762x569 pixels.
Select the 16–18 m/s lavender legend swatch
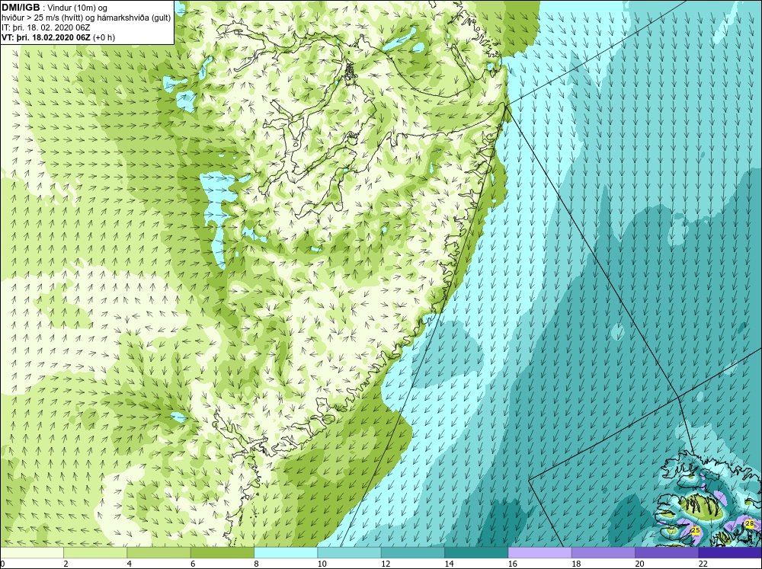[x=540, y=552]
